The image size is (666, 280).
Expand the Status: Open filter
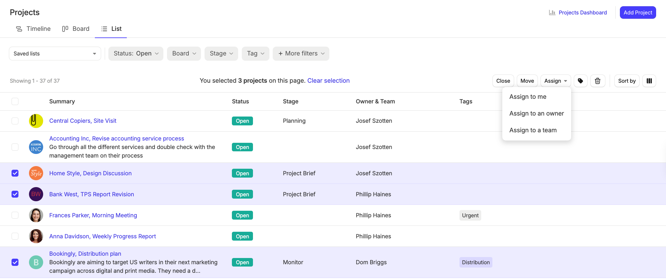[136, 54]
